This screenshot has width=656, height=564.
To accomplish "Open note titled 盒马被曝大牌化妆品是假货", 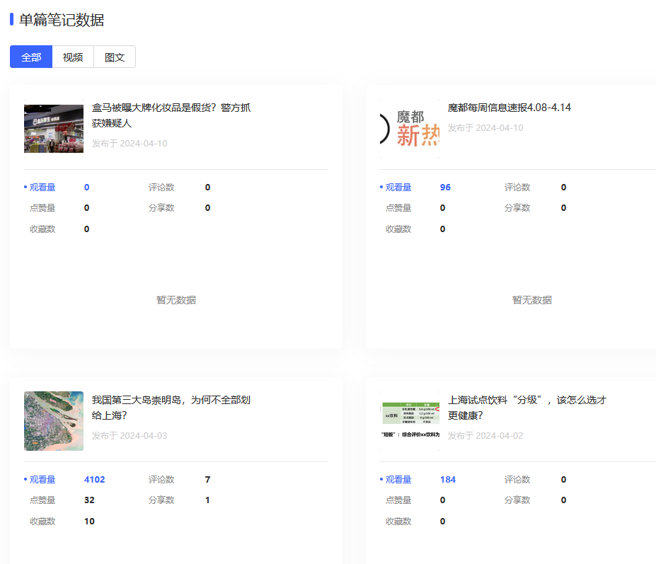I will (171, 115).
